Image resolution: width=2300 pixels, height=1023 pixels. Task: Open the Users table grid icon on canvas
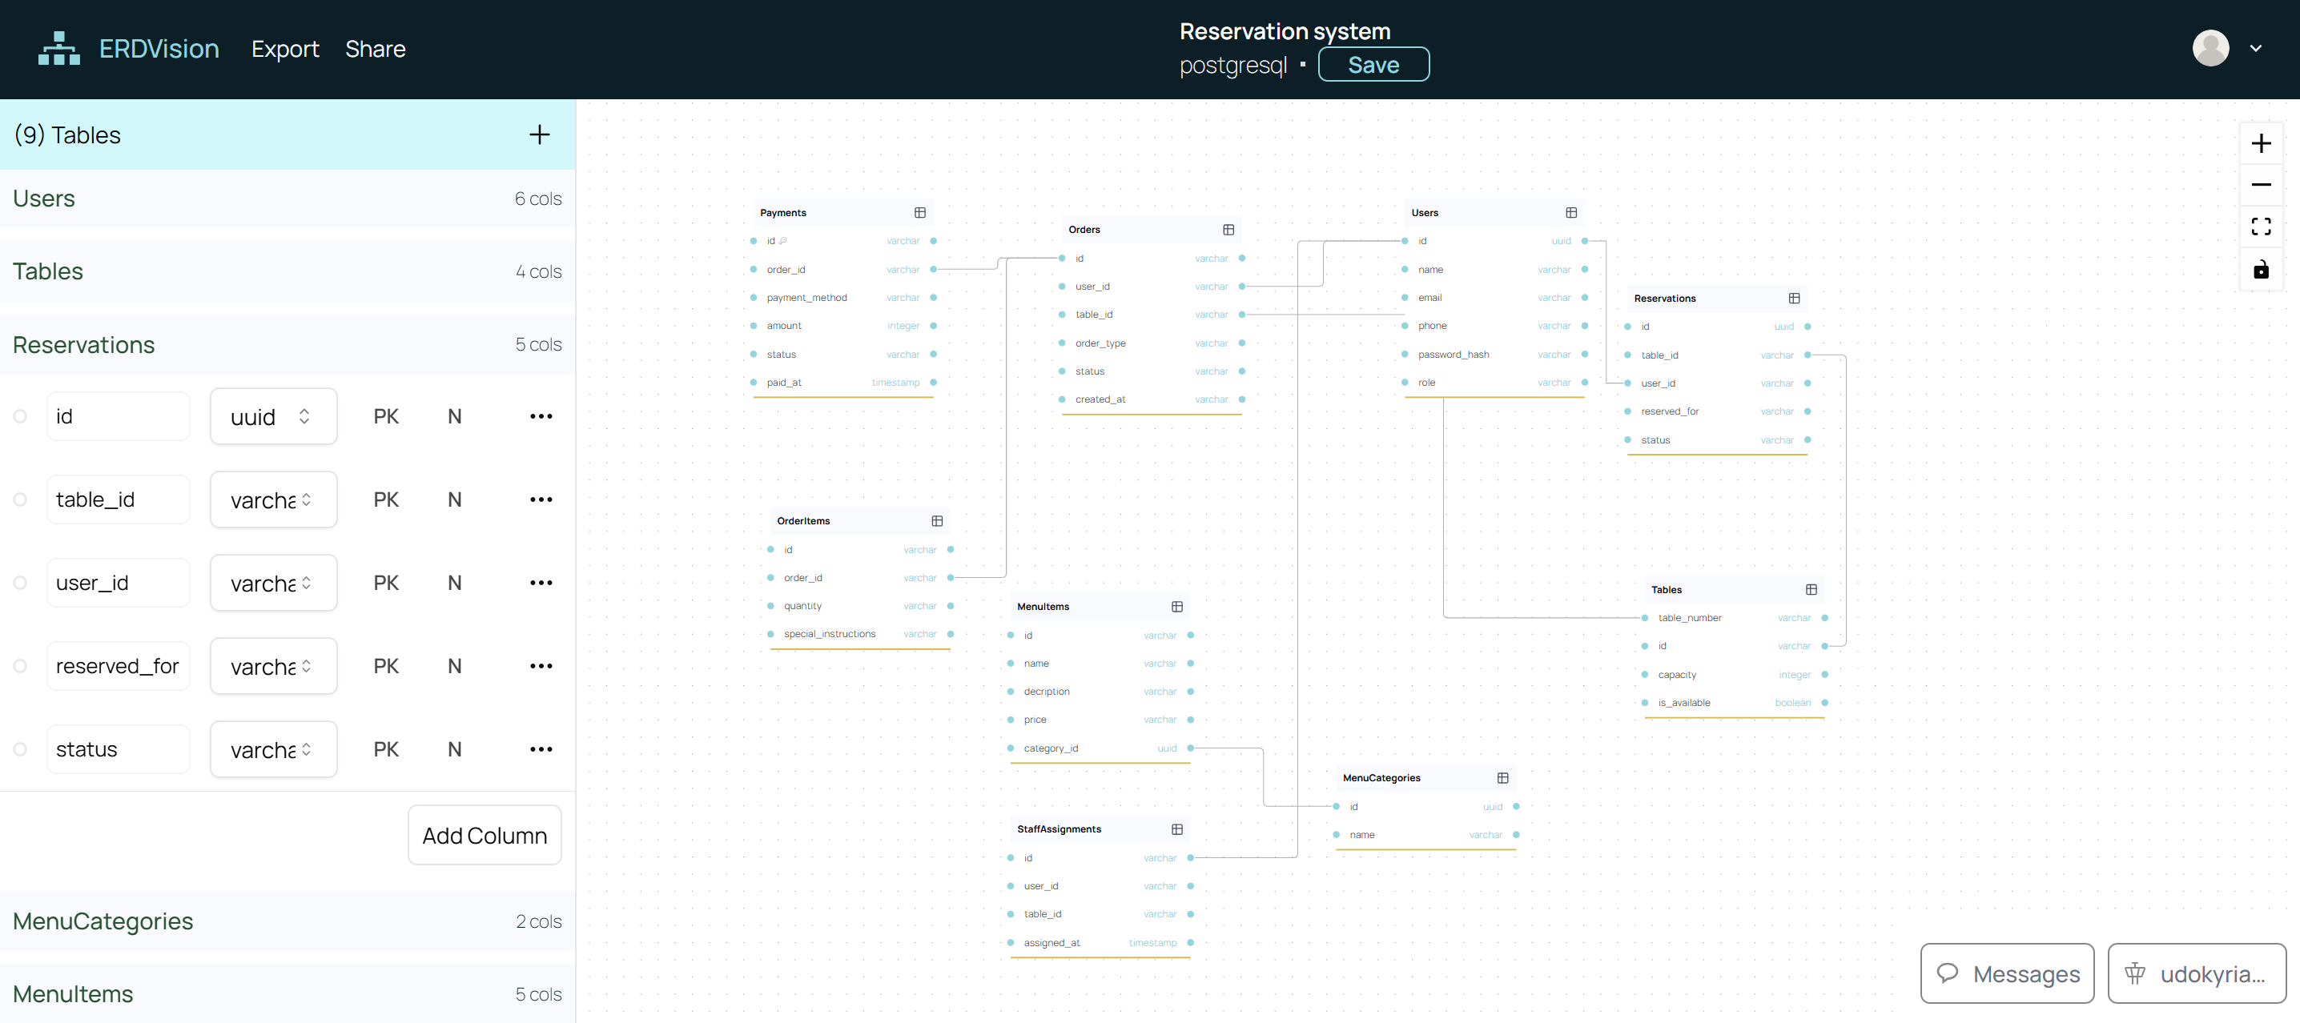tap(1571, 212)
